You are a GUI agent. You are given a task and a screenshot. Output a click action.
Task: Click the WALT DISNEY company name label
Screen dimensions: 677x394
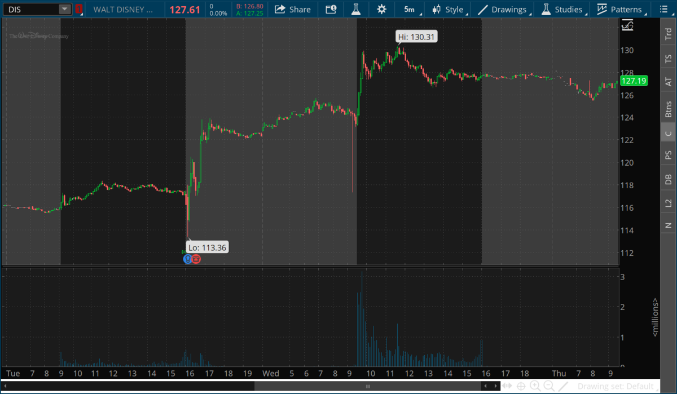pyautogui.click(x=122, y=10)
